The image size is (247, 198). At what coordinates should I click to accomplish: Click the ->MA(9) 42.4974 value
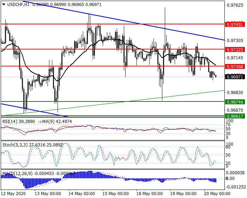coord(55,122)
